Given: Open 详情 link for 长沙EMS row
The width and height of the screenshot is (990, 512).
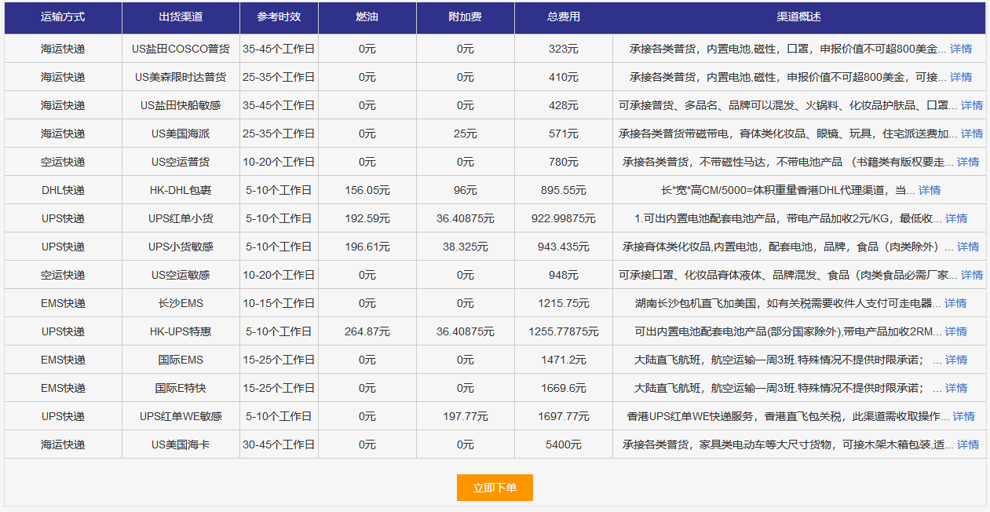Looking at the screenshot, I should pos(955,303).
